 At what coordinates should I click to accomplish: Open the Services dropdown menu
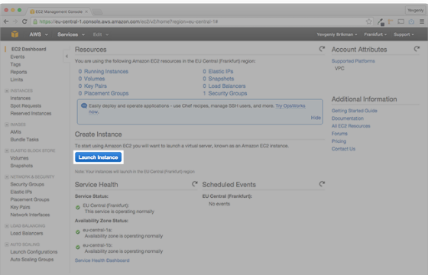(71, 34)
